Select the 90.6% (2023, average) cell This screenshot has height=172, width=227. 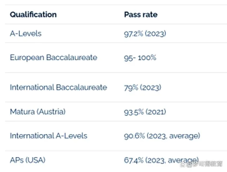tap(162, 136)
